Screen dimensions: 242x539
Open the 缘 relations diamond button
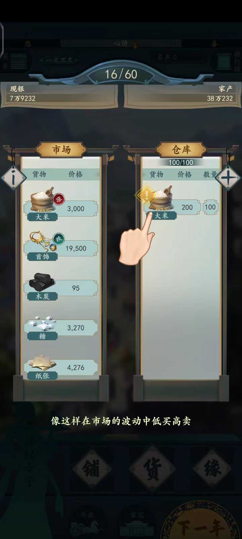(213, 468)
